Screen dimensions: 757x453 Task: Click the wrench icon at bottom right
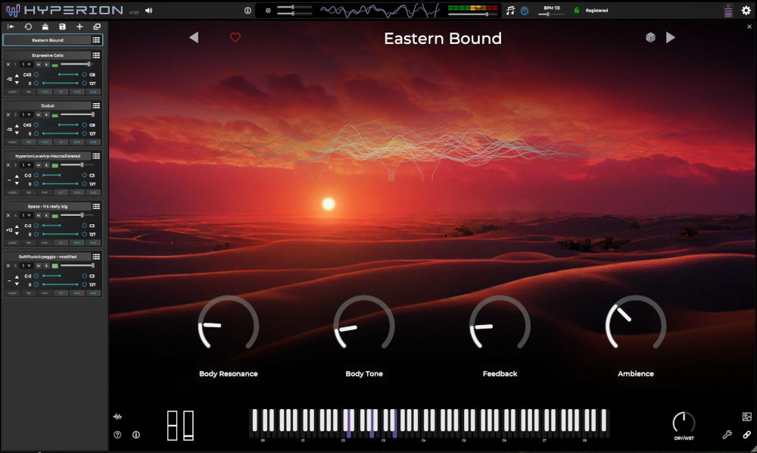click(x=727, y=435)
